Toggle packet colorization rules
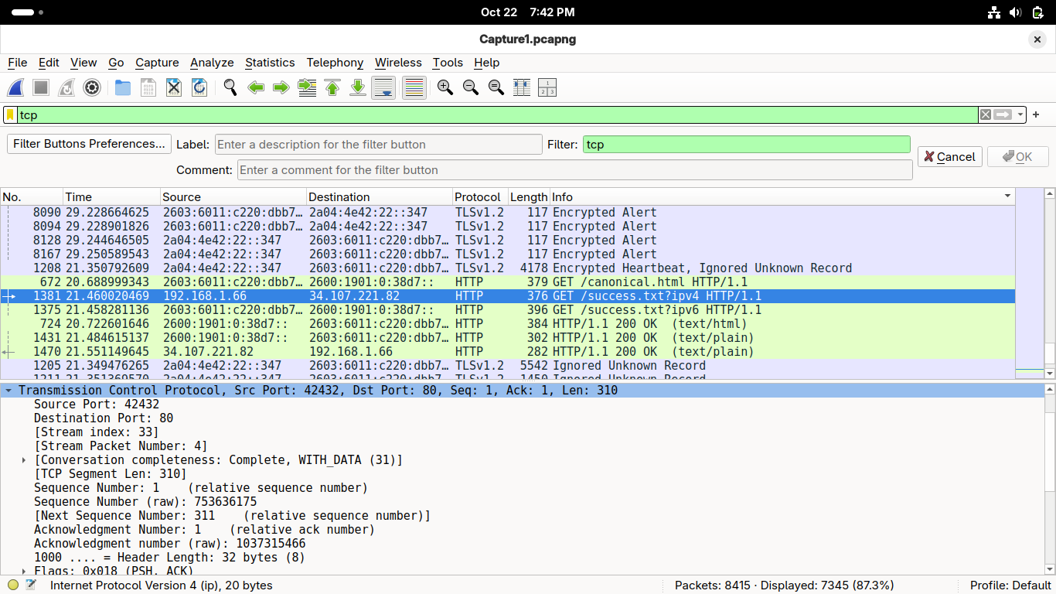Image resolution: width=1056 pixels, height=594 pixels. [414, 88]
